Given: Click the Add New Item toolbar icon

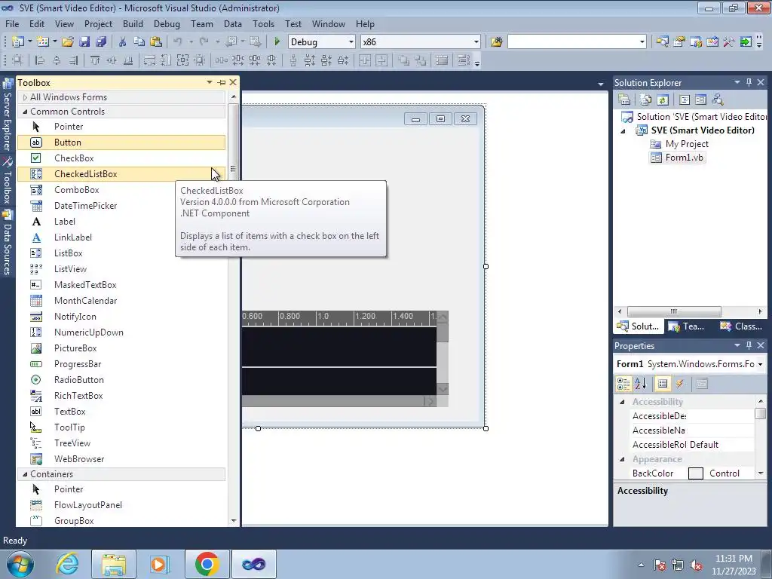Looking at the screenshot, I should tap(43, 42).
